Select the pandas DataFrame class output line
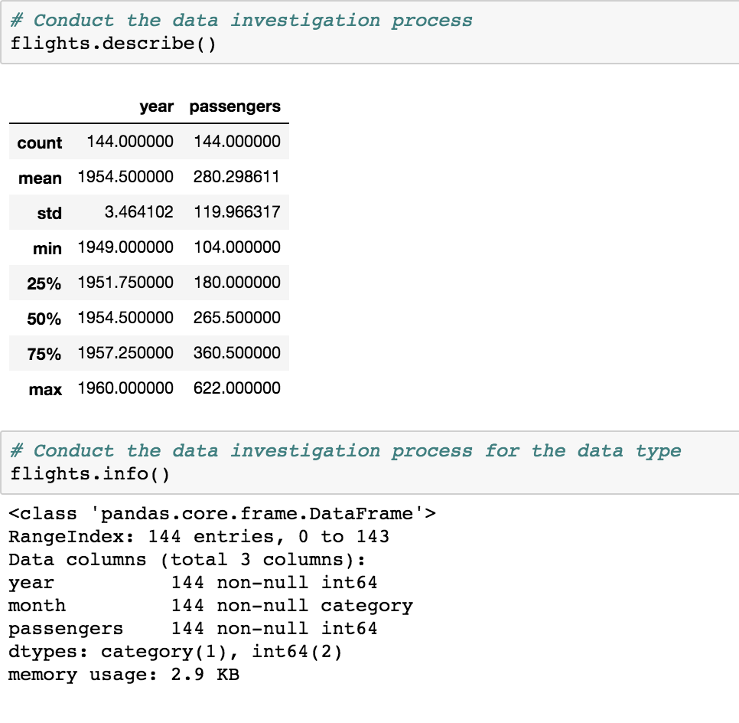The height and width of the screenshot is (723, 739). 222,514
